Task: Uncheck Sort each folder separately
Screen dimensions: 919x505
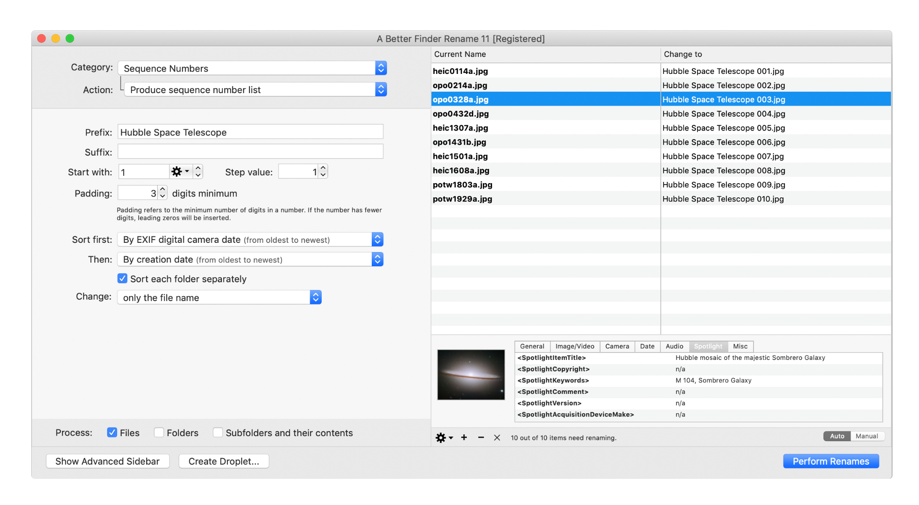Action: [122, 279]
